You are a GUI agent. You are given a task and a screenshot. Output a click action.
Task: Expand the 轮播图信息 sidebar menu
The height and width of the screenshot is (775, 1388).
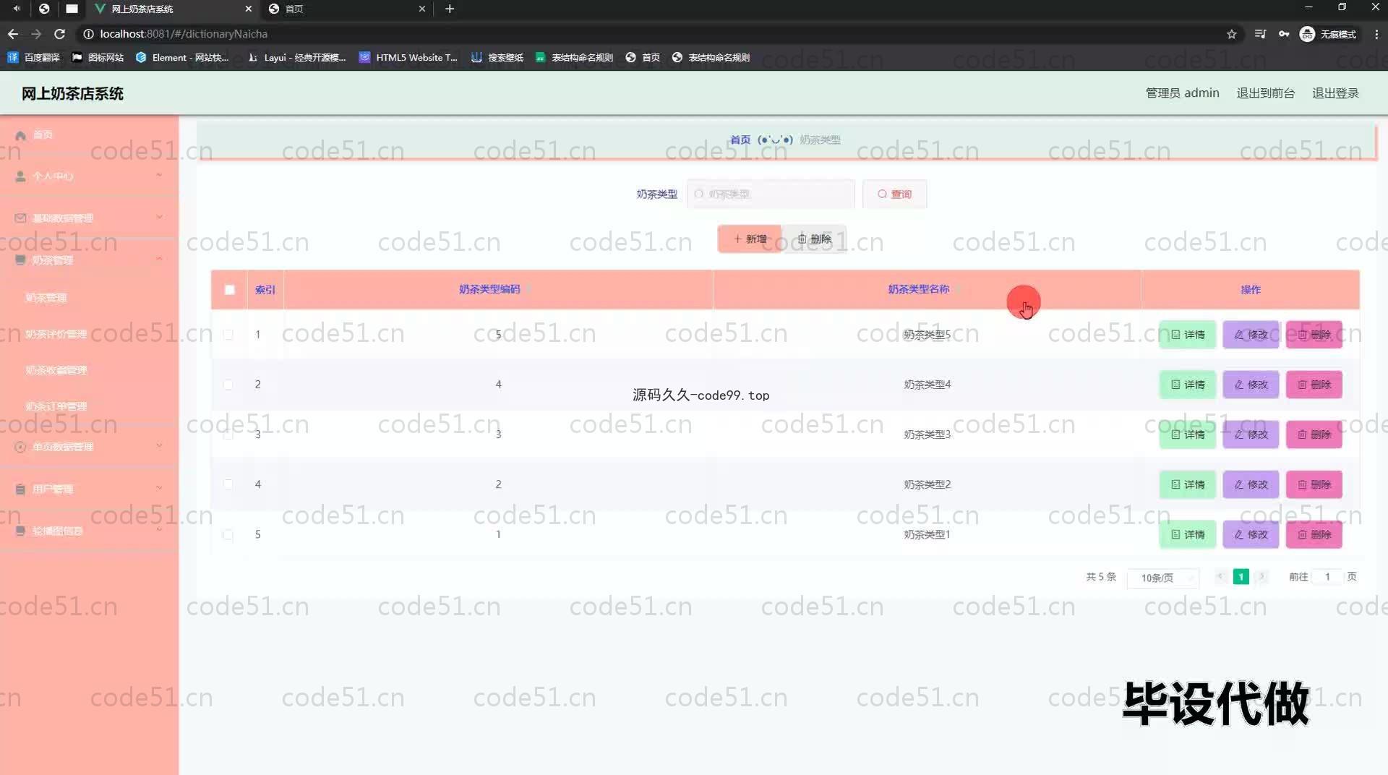[x=89, y=531]
